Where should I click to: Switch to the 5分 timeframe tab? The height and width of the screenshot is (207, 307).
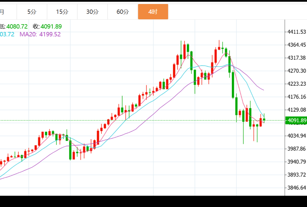tap(32, 12)
